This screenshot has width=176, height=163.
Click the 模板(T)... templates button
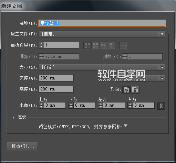[22, 146]
